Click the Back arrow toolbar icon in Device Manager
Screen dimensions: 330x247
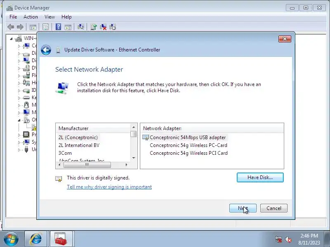coord(11,27)
